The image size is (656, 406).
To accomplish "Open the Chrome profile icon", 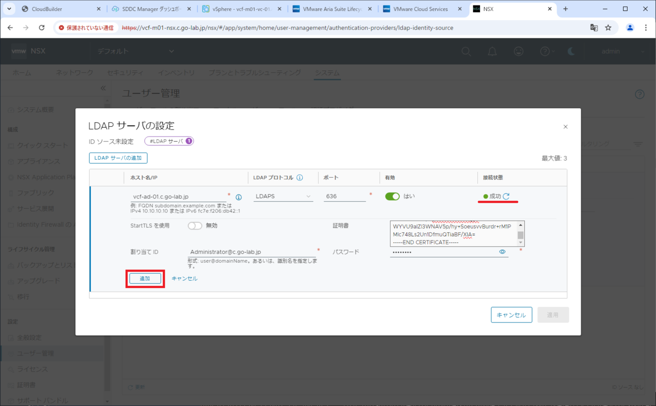I will pos(630,27).
